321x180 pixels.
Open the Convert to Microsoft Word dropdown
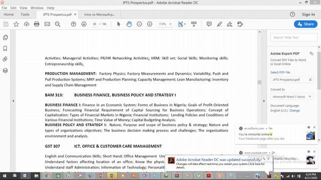pos(292,96)
